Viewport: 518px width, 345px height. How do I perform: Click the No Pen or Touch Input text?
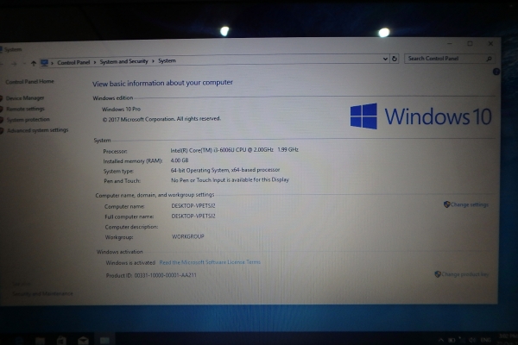point(230,180)
